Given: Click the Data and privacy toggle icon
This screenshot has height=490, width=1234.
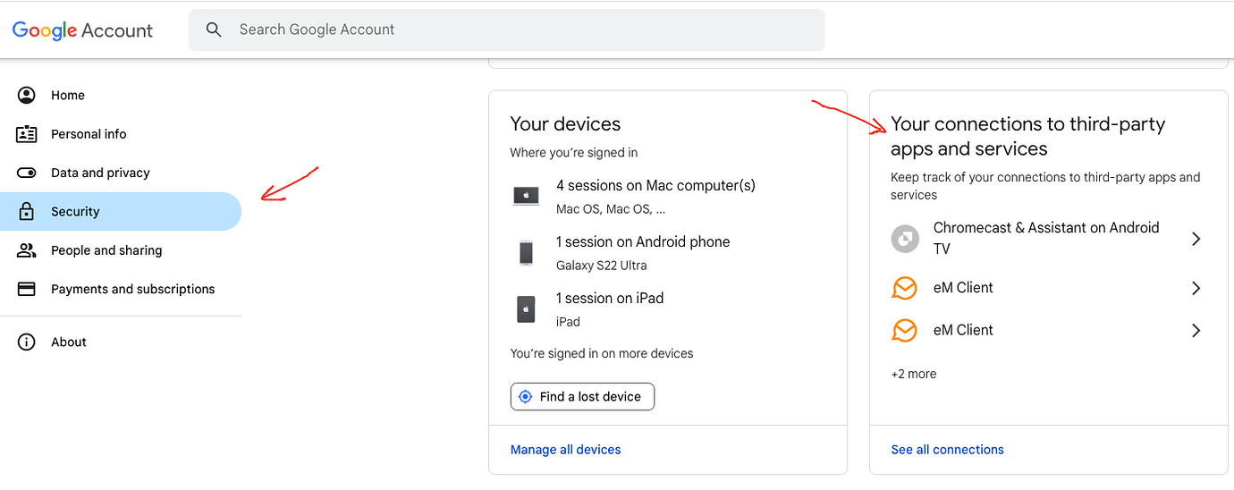Looking at the screenshot, I should tap(27, 173).
